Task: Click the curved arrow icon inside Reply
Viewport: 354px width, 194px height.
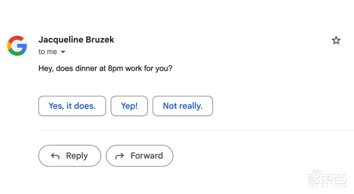Action: click(x=55, y=156)
